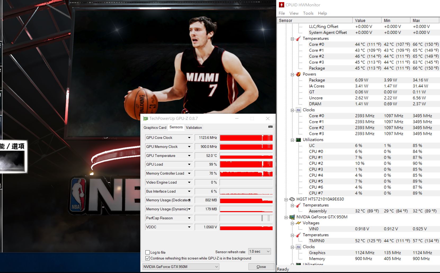The width and height of the screenshot is (440, 273).
Task: Click the thermometer icon beside CPU Temperatures
Action: pos(299,39)
